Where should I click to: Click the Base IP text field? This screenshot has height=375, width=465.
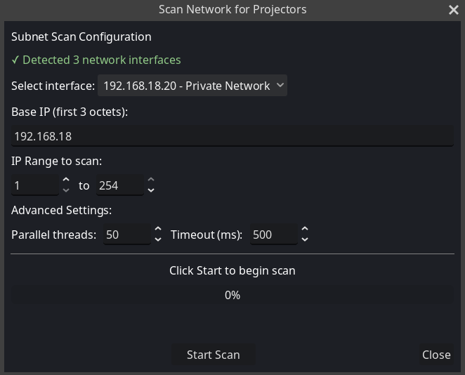pyautogui.click(x=232, y=136)
